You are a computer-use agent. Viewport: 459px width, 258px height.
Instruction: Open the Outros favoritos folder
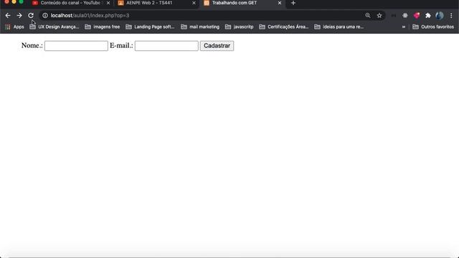point(433,27)
